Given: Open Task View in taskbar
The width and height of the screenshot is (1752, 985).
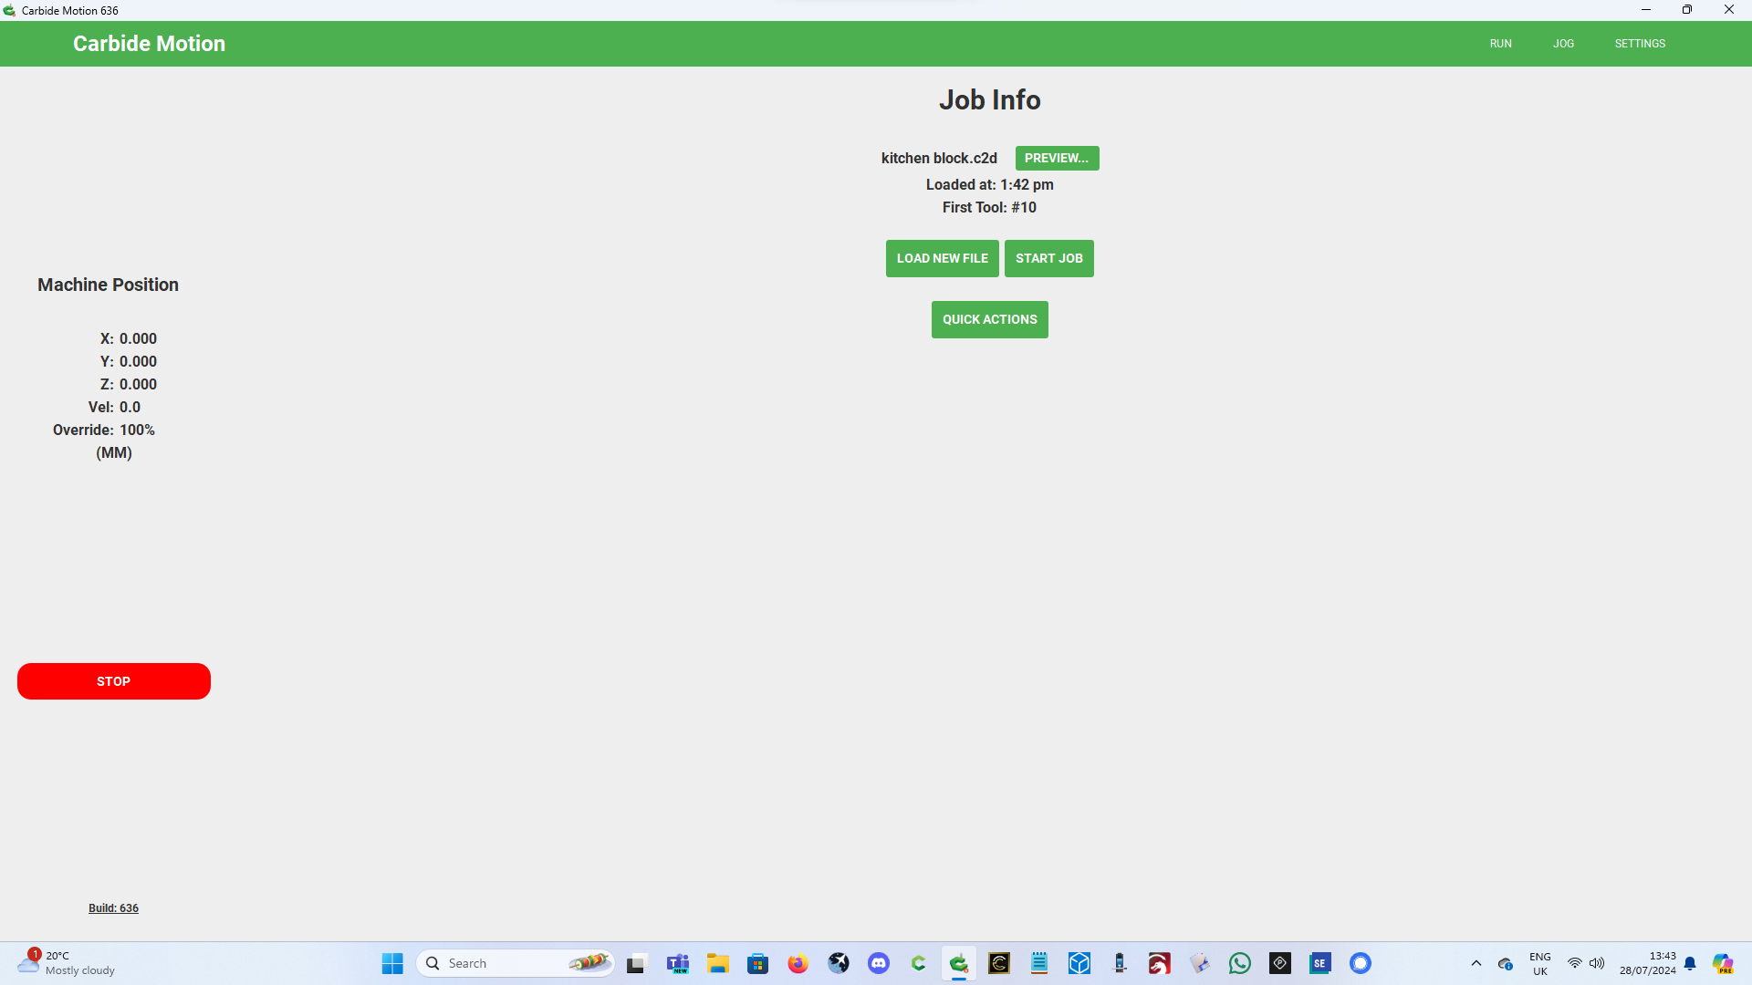Looking at the screenshot, I should click(x=636, y=963).
